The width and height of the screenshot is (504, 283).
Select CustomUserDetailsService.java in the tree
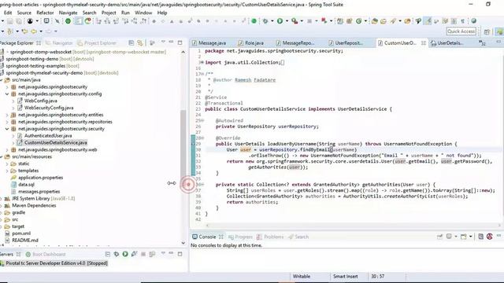coord(56,143)
